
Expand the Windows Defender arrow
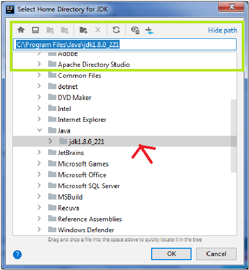click(39, 230)
